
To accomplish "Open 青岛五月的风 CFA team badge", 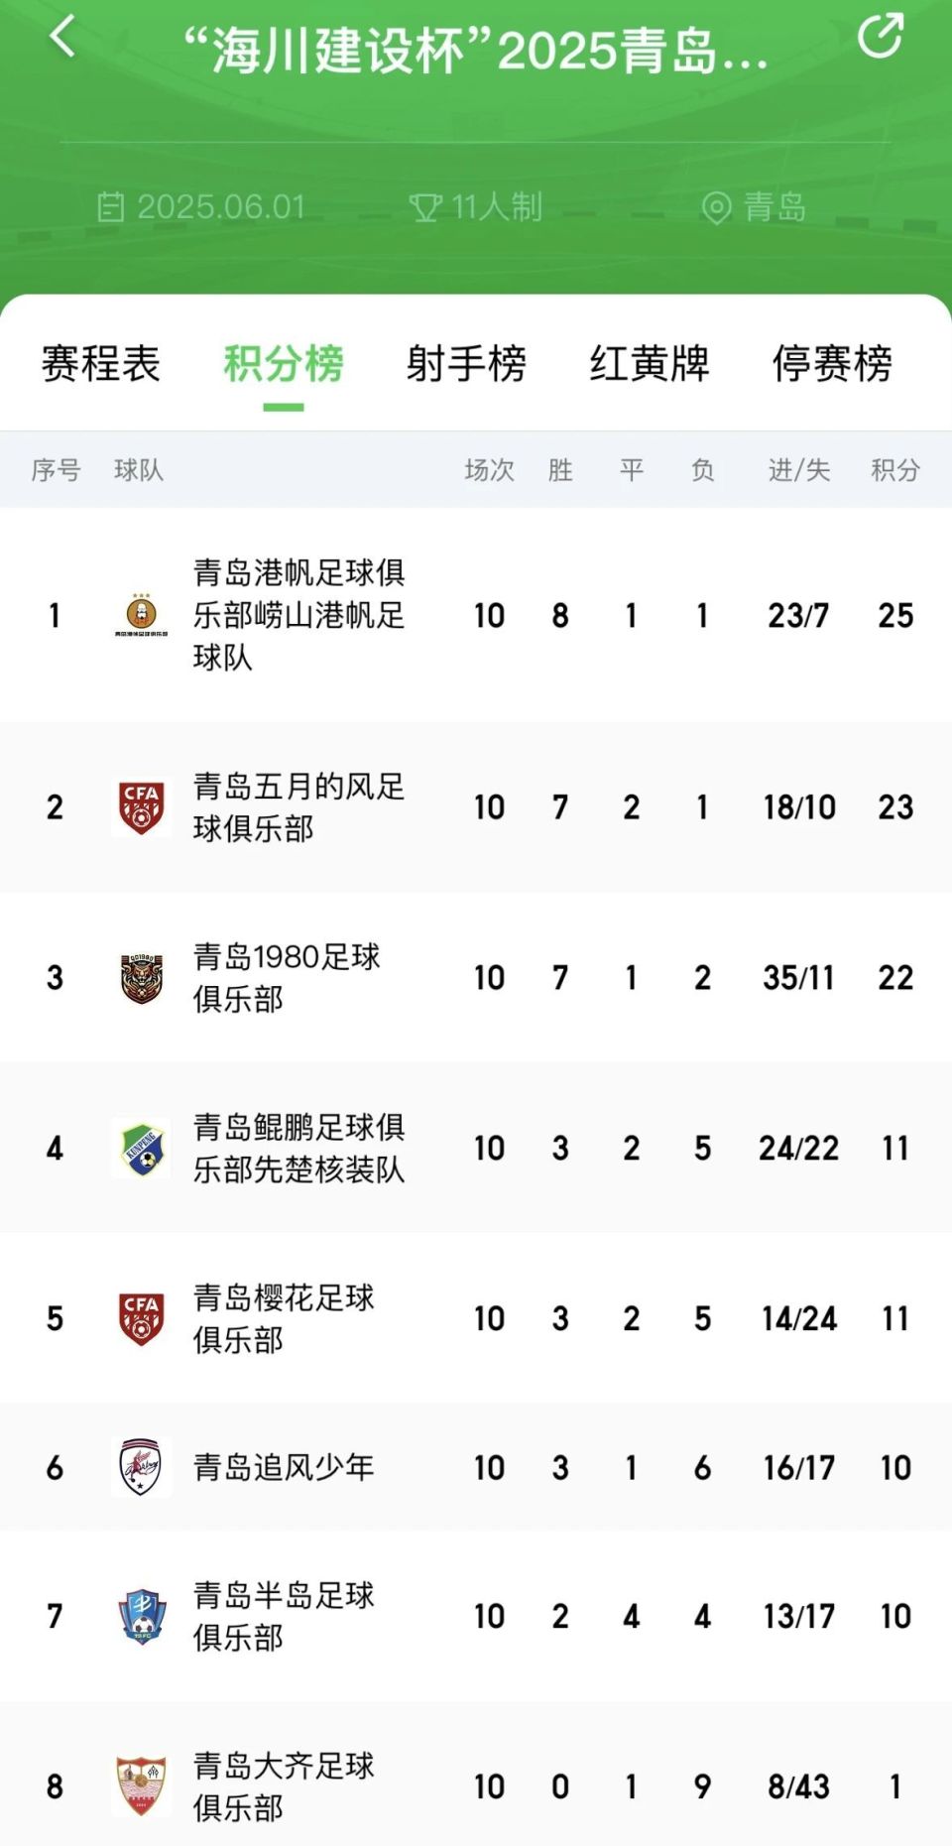I will point(141,806).
